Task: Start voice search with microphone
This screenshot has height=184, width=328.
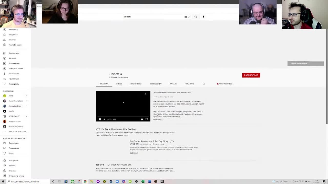Action: (x=203, y=17)
